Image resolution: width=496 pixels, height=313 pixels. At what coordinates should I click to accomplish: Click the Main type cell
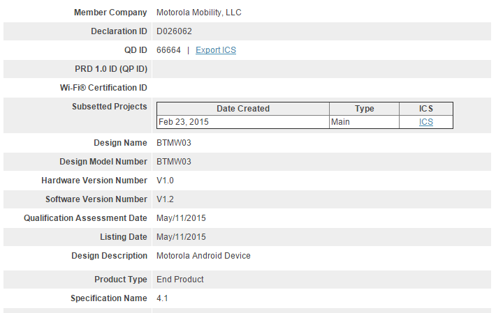click(364, 122)
